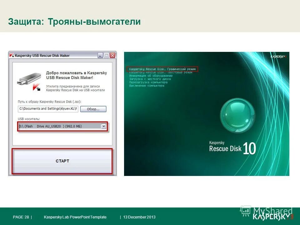
Task: Select Загрузка с жесткого диска
Action: (x=150, y=79)
